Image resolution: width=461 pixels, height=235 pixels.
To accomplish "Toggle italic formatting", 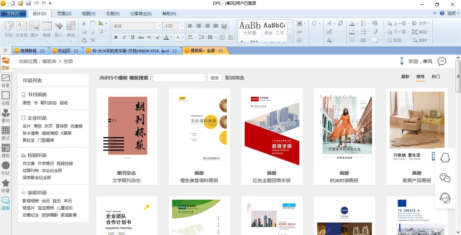I will (124, 37).
